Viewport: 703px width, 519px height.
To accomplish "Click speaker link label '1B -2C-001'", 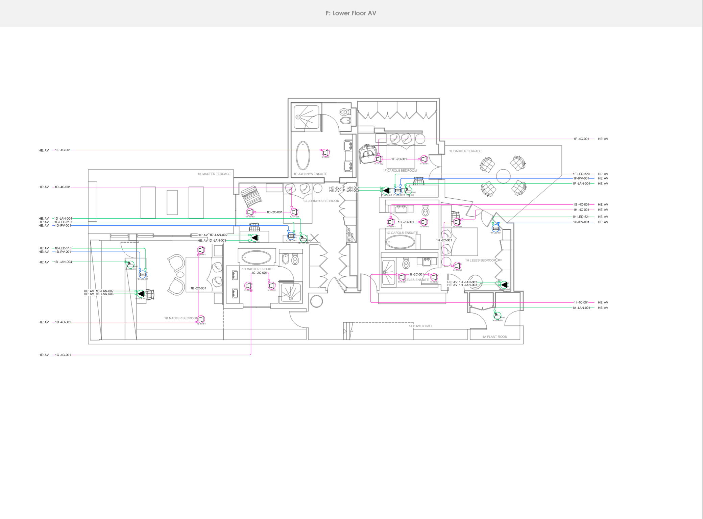I will pos(198,288).
